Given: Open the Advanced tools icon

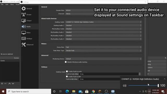Looking at the screenshot, I should click(23, 45).
